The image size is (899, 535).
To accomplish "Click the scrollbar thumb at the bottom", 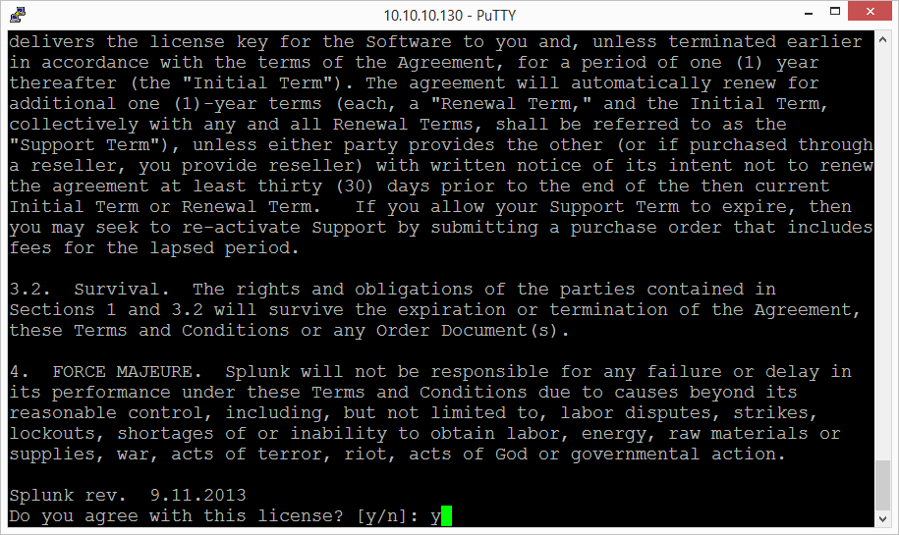I will click(x=883, y=485).
